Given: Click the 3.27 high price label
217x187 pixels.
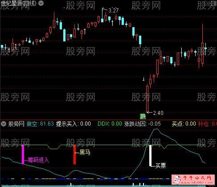Looking at the screenshot, I should click(114, 11).
